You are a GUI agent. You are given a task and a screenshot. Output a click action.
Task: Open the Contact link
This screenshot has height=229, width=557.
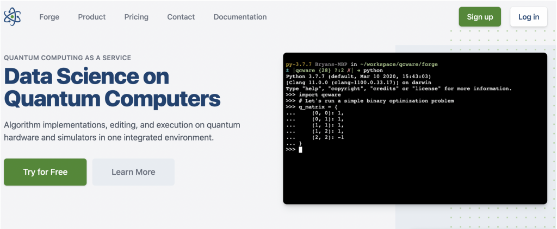[181, 17]
